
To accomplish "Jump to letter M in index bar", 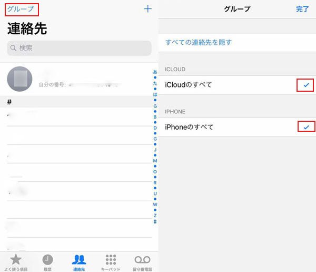I will pyautogui.click(x=155, y=161).
